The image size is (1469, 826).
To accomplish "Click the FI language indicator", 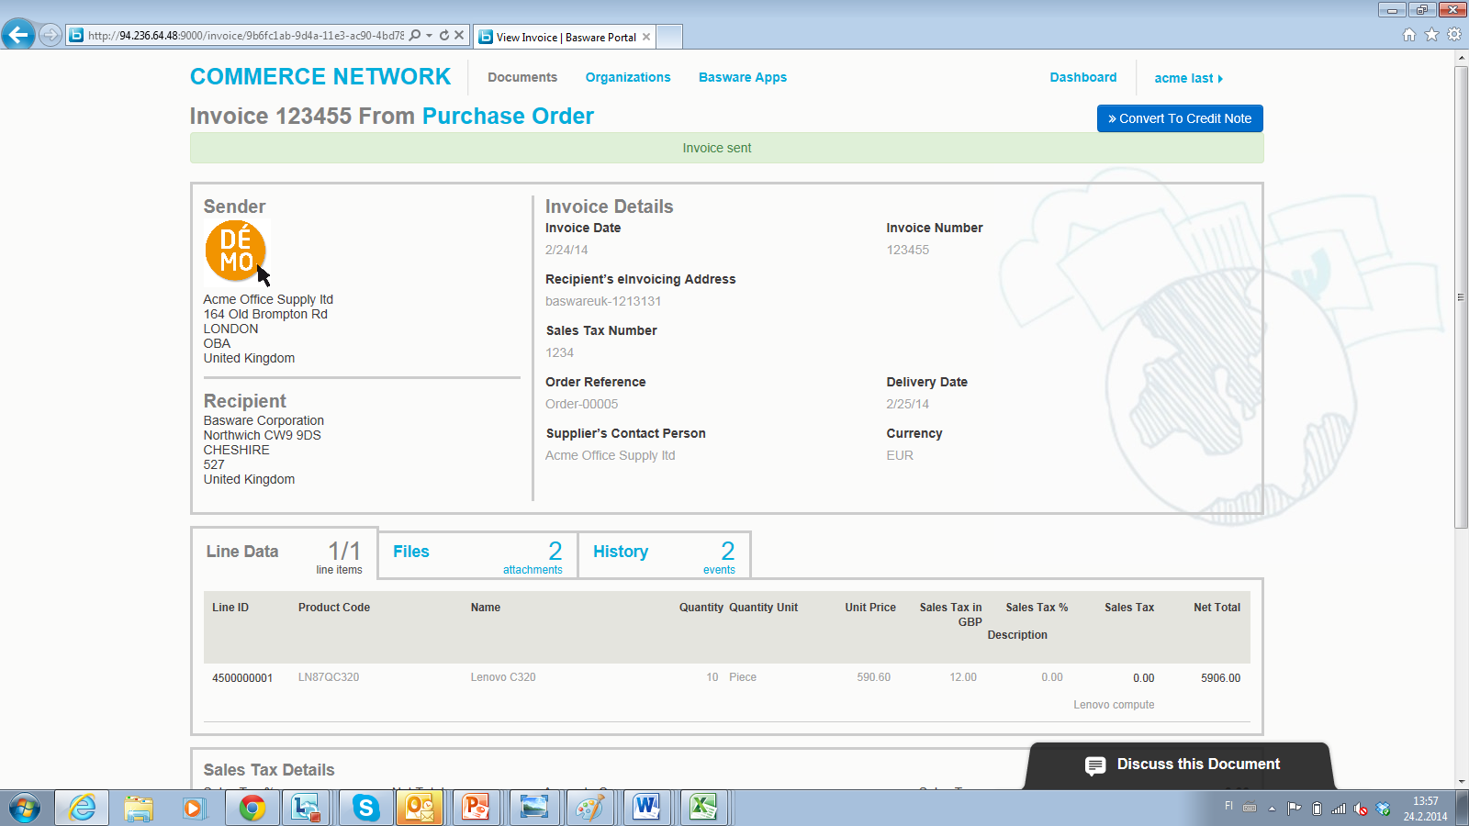I will [x=1228, y=807].
